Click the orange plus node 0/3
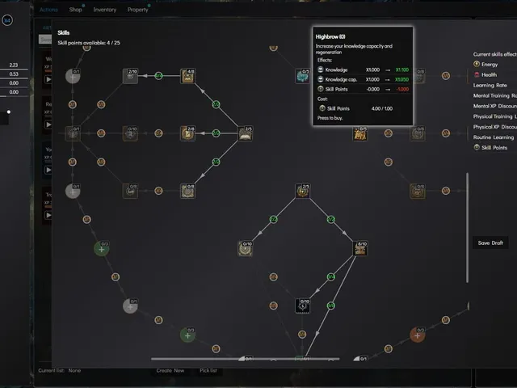 click(x=417, y=335)
